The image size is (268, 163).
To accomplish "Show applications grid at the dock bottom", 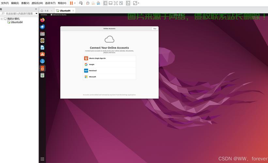I will [x=42, y=159].
